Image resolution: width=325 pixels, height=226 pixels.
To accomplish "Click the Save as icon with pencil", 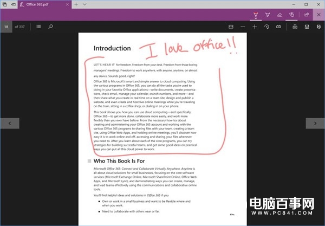I will (x=319, y=27).
